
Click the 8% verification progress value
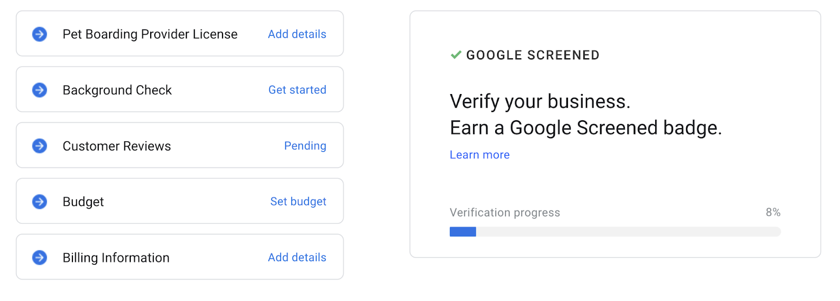[773, 212]
